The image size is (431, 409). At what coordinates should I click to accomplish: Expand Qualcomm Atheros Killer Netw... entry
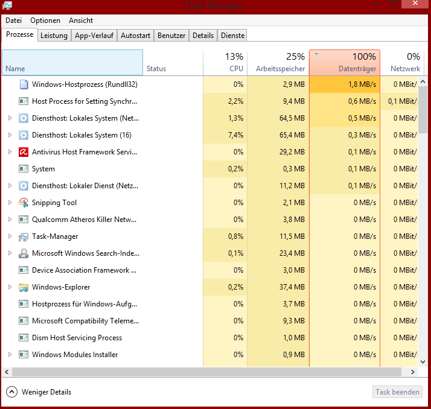pyautogui.click(x=10, y=220)
